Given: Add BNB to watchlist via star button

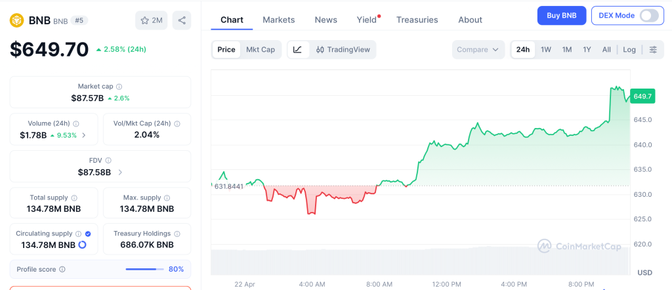Looking at the screenshot, I should point(151,20).
